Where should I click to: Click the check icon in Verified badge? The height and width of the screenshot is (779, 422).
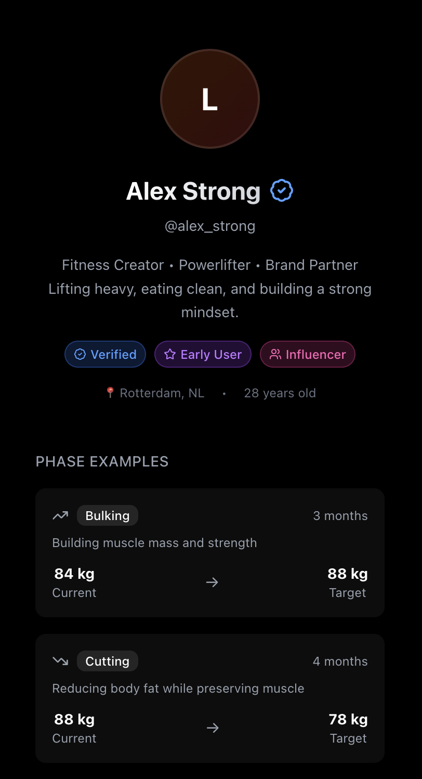coord(80,354)
